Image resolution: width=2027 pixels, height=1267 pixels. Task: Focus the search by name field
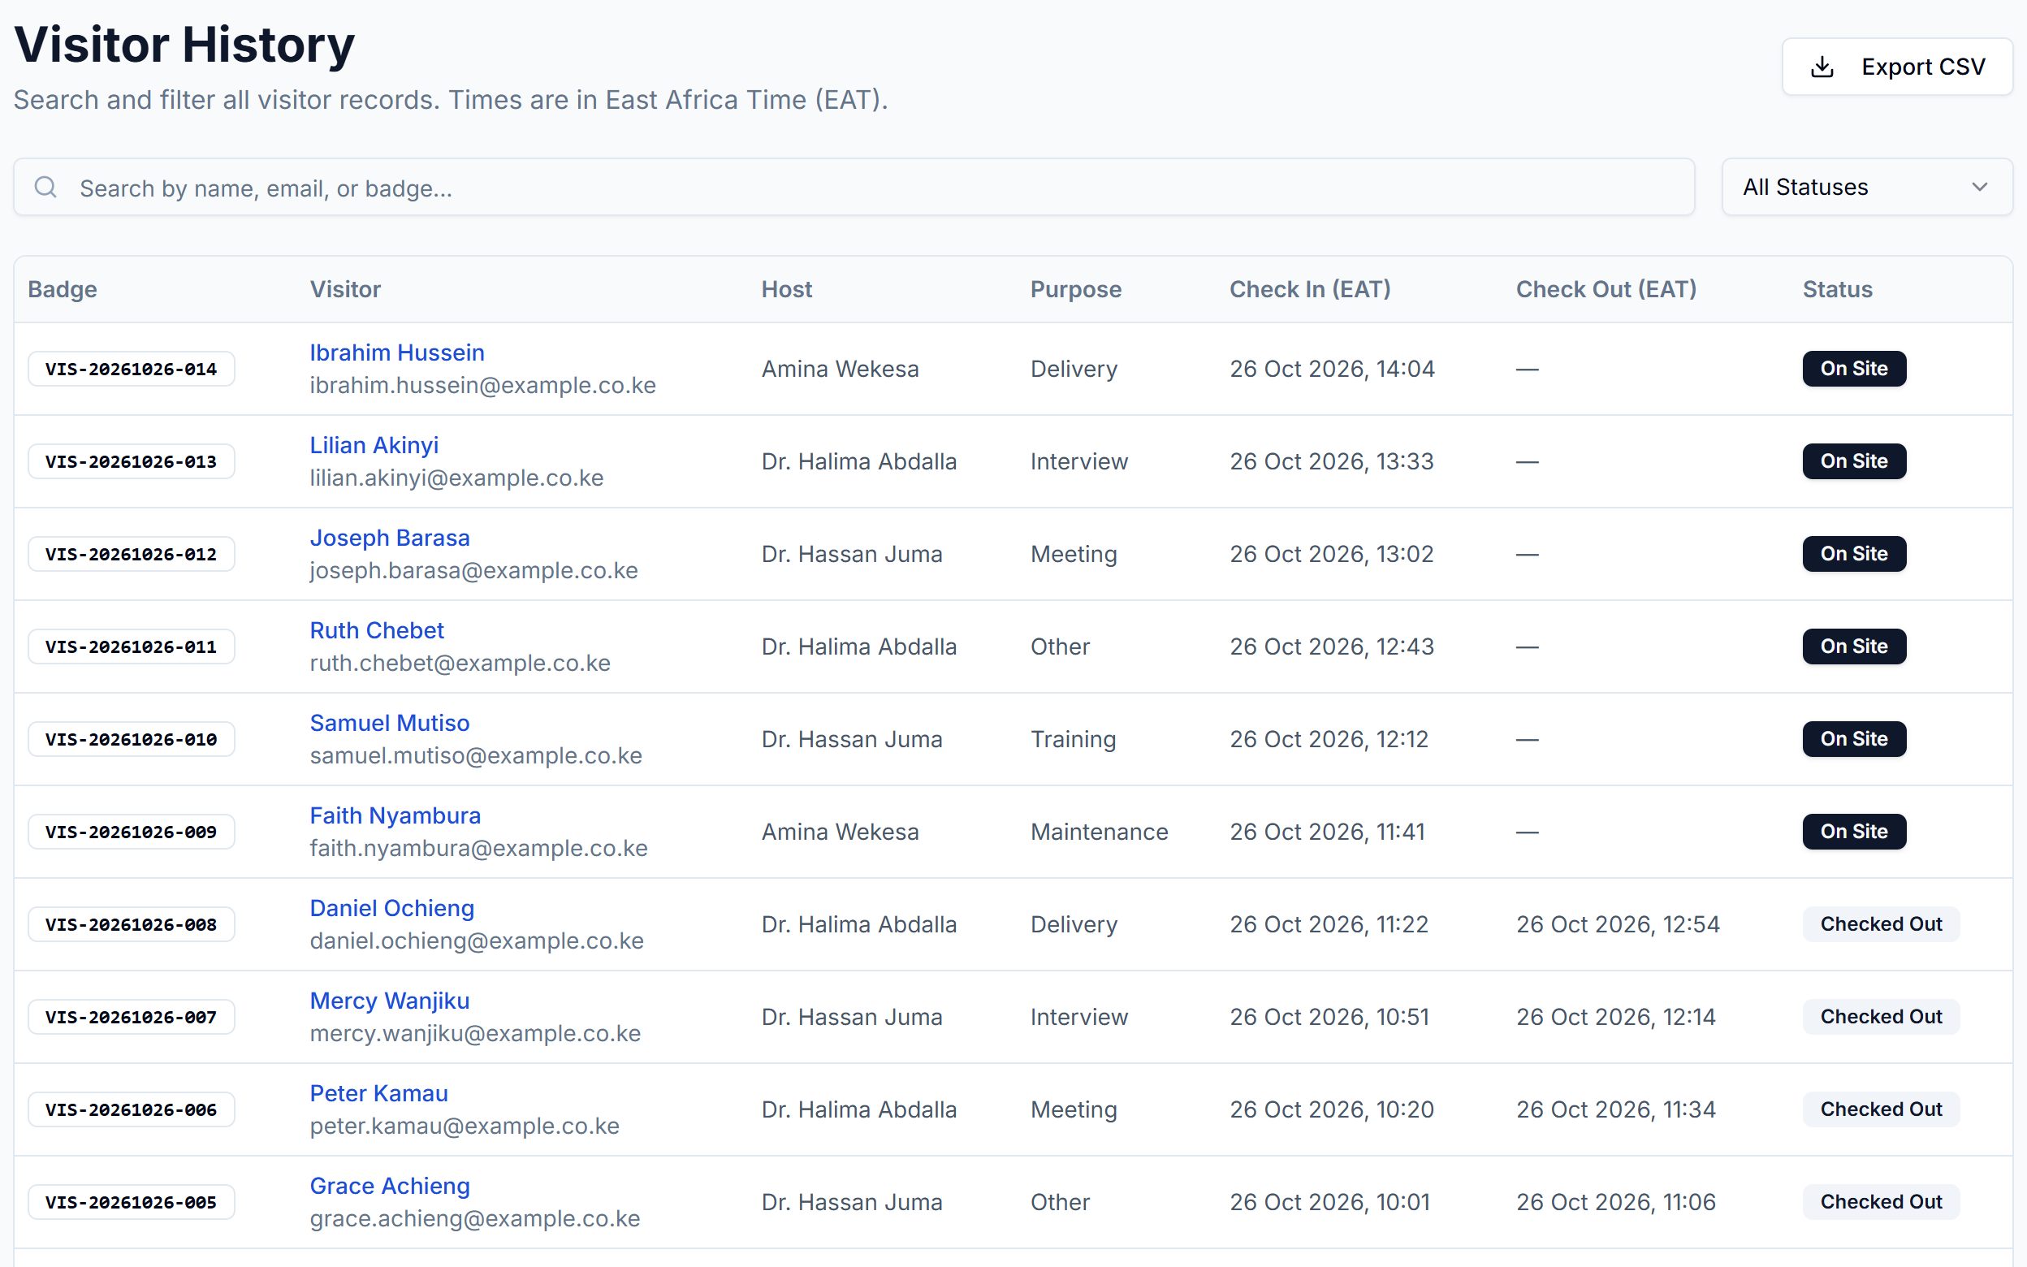pos(854,187)
